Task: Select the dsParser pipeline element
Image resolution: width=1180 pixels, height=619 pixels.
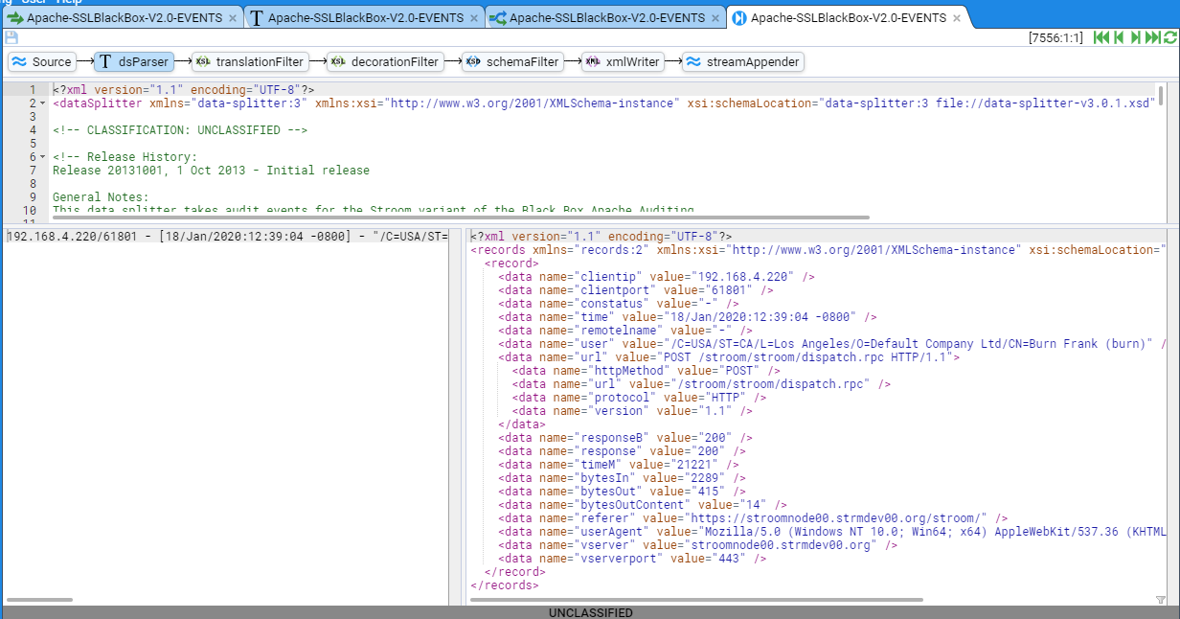Action: [134, 62]
